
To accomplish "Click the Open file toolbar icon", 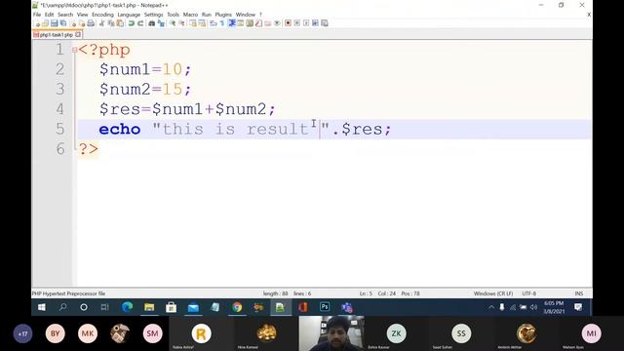I will (45, 23).
